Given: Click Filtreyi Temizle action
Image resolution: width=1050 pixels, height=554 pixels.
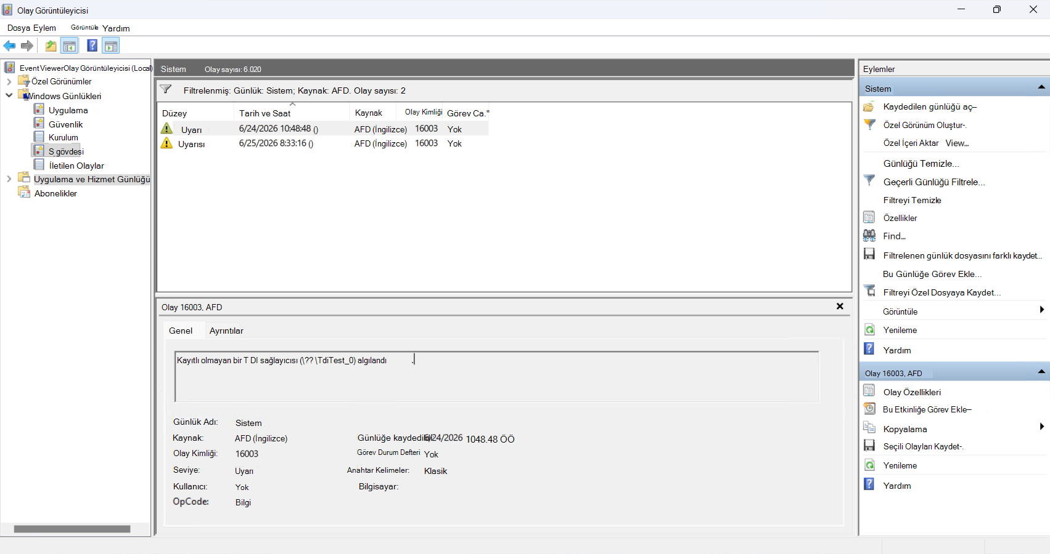Looking at the screenshot, I should click(x=912, y=200).
